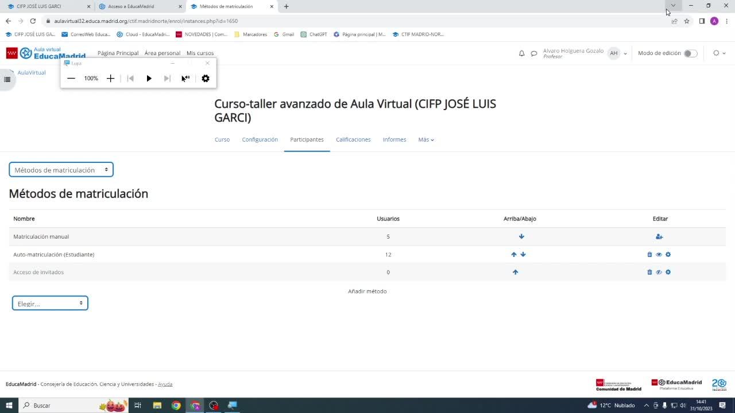The image size is (735, 413).
Task: Toggle Modo de edición switch
Action: click(x=690, y=53)
